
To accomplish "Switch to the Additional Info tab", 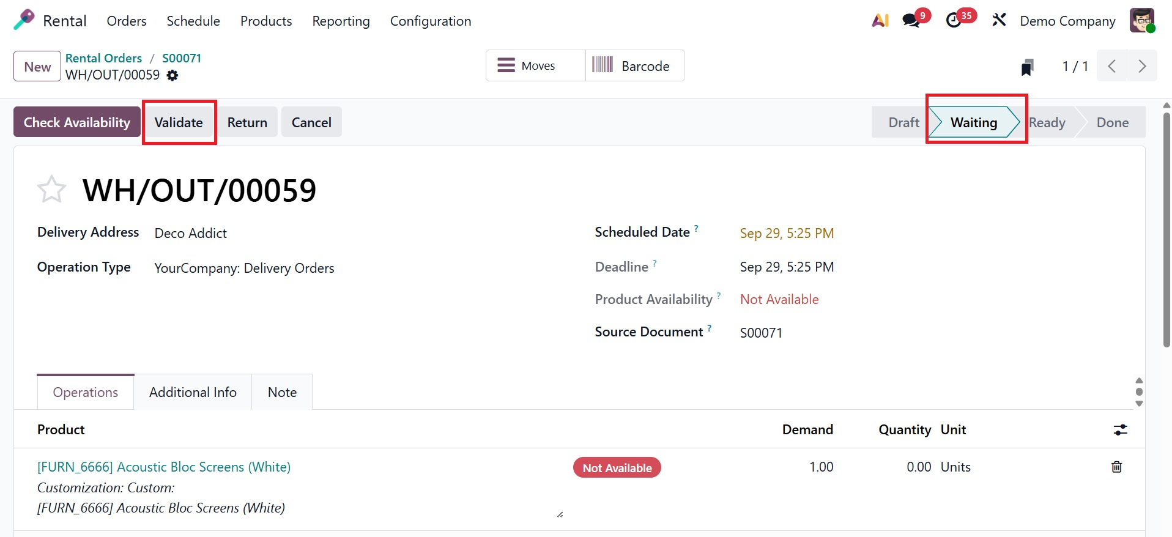I will point(193,392).
